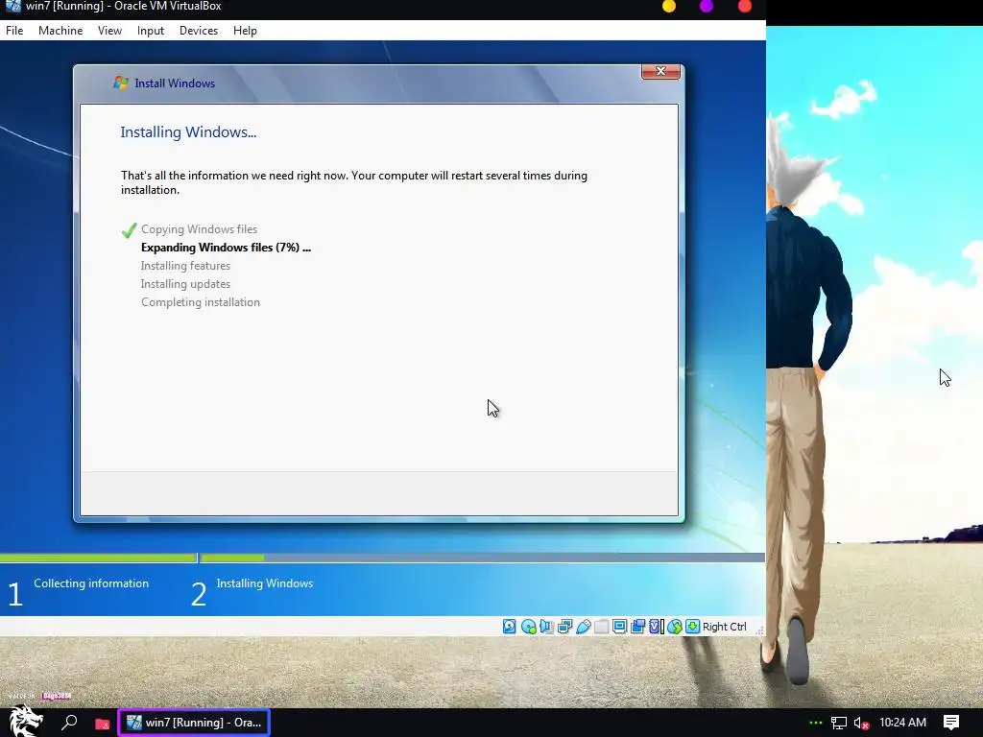Click the green checkmark beside Copying Windows files
The image size is (983, 737).
130,230
